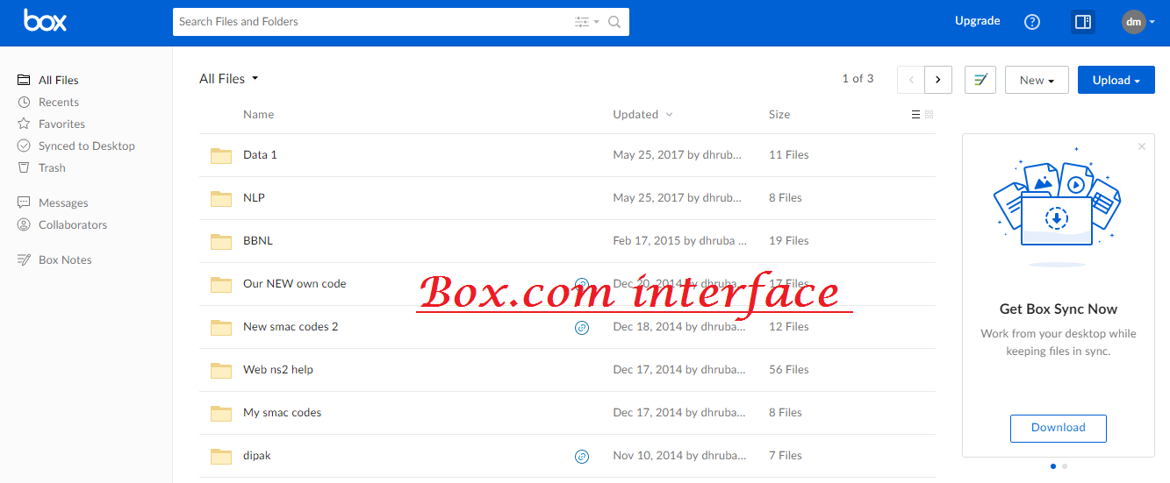1170x483 pixels.
Task: Open New smac codes 2 folder name
Action: 291,327
